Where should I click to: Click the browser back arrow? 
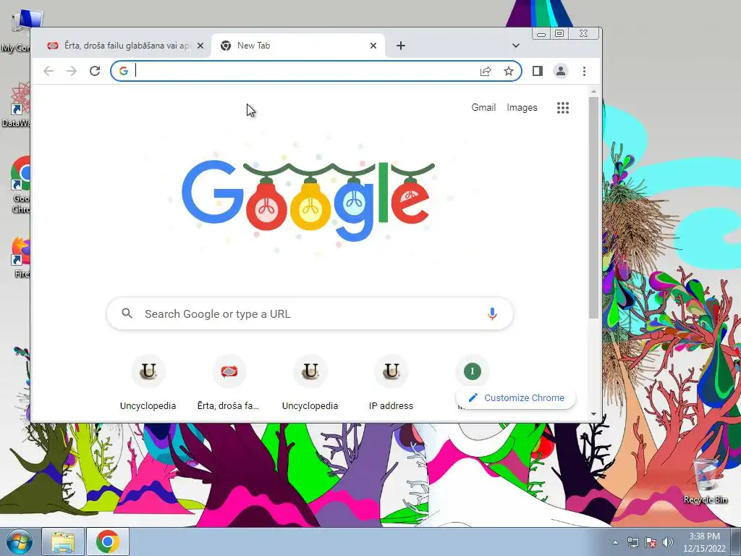click(x=48, y=71)
